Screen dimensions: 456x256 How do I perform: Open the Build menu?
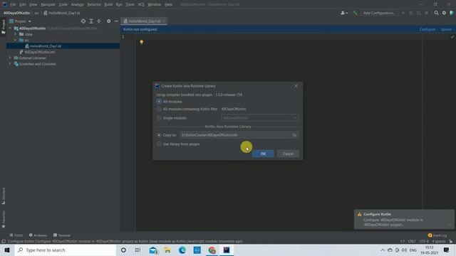[x=108, y=4]
